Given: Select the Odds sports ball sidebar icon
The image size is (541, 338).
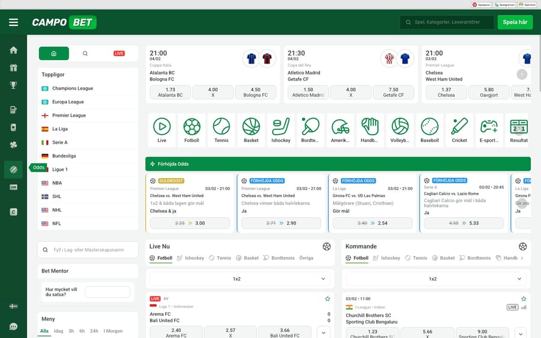Looking at the screenshot, I should [x=13, y=170].
